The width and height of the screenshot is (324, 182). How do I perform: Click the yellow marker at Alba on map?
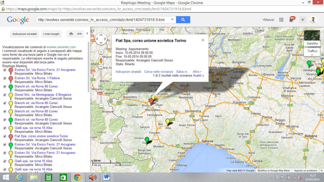pos(168,122)
